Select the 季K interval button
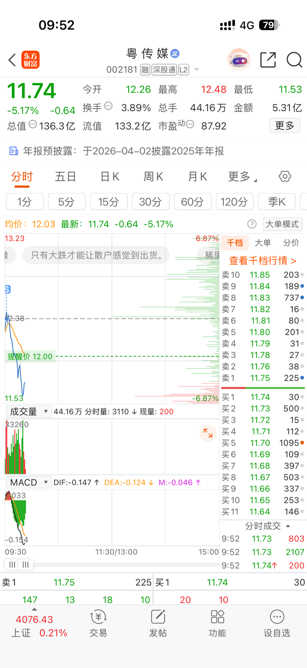Image resolution: width=307 pixels, height=668 pixels. pyautogui.click(x=277, y=202)
